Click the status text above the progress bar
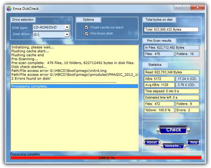This screenshot has height=168, width=211. point(25,154)
